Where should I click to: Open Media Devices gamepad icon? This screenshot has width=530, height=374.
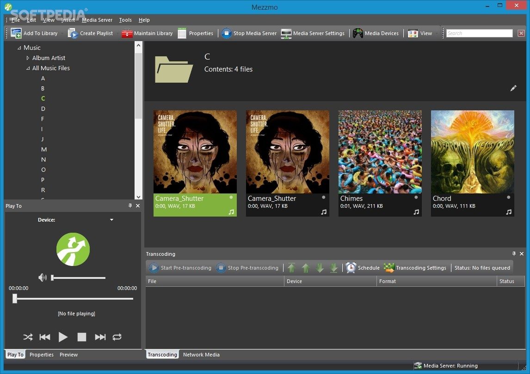point(357,33)
